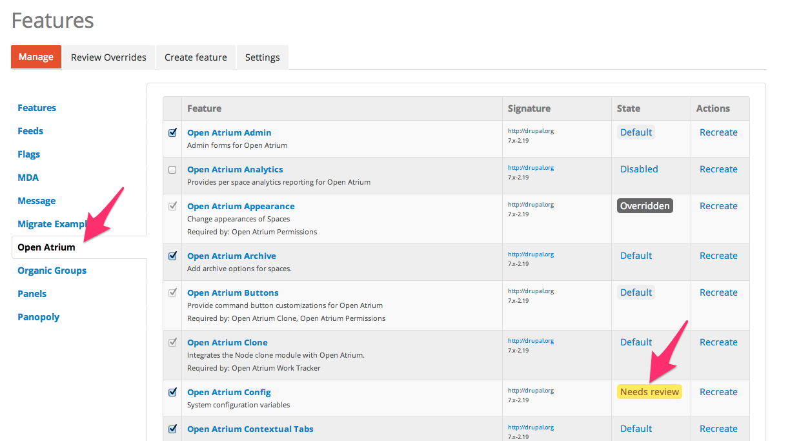Viewport: 790px width, 441px height.
Task: Open the Open Atrium Appearance feature link
Action: point(241,206)
